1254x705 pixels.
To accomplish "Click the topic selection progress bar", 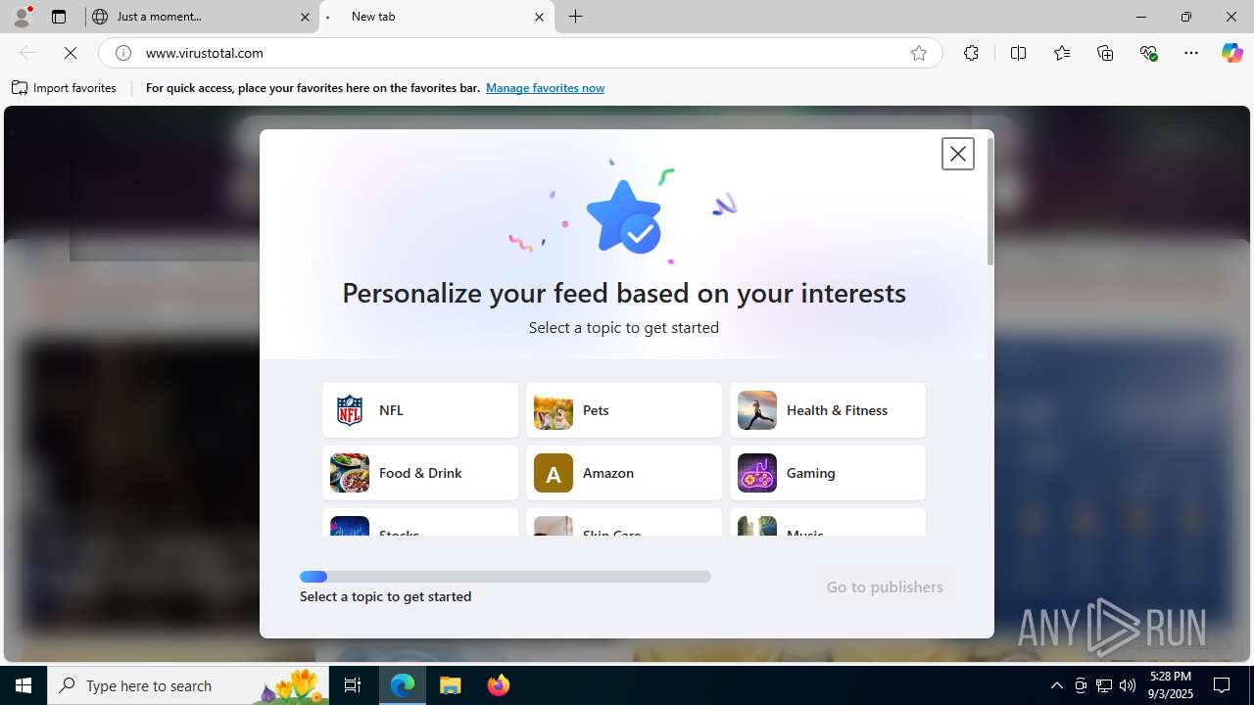I will point(506,577).
